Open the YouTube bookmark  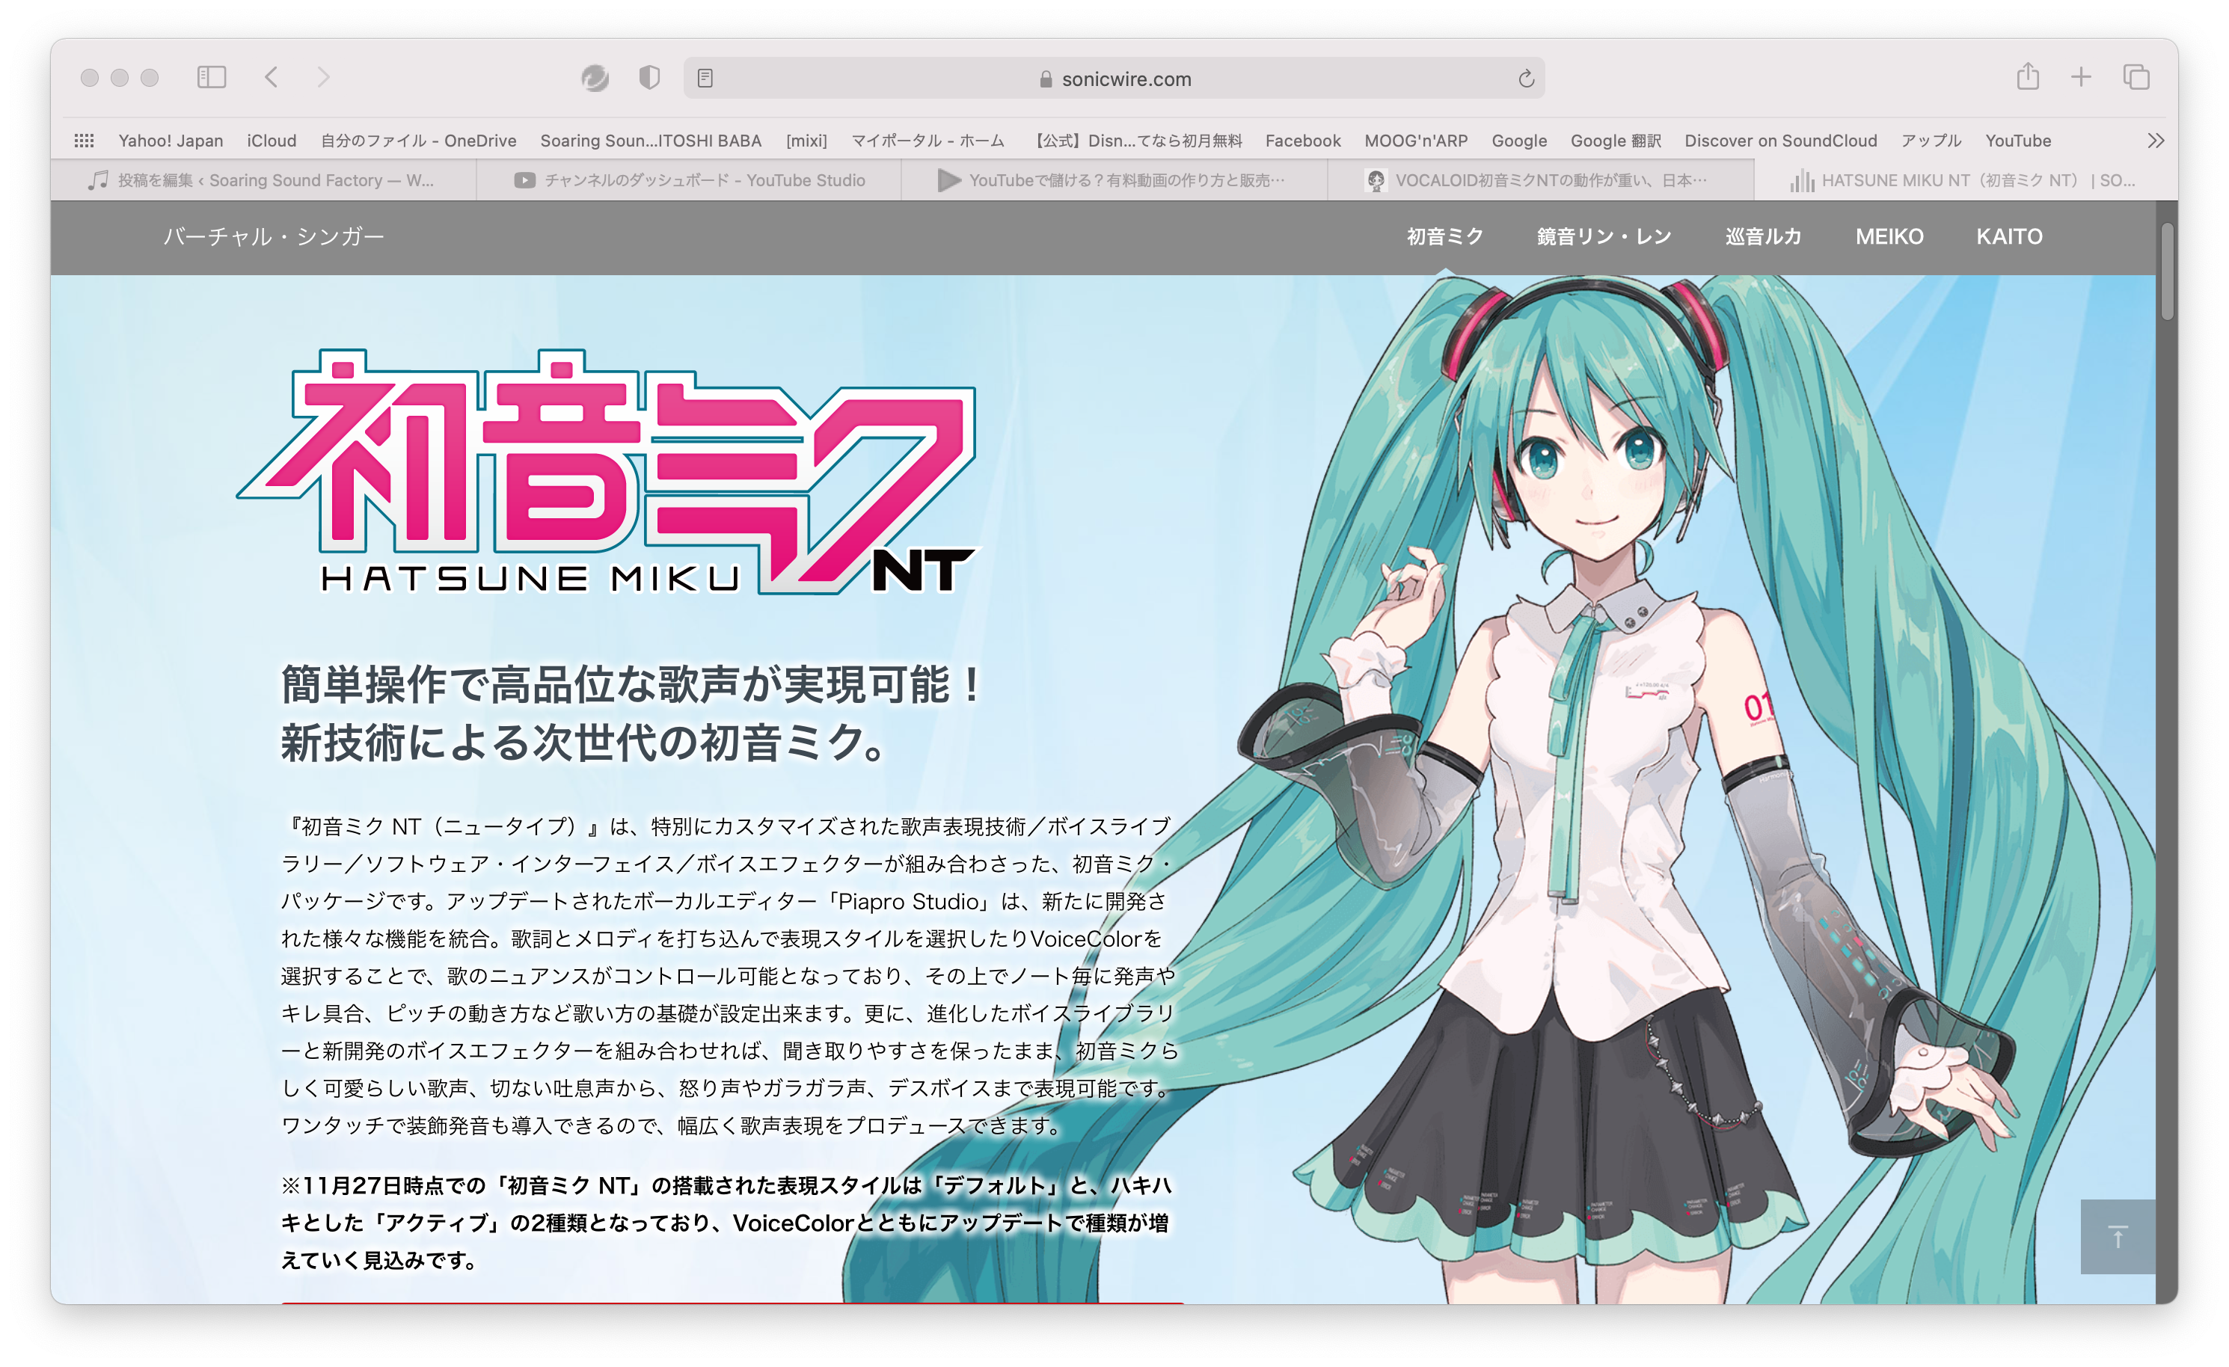(x=2017, y=141)
